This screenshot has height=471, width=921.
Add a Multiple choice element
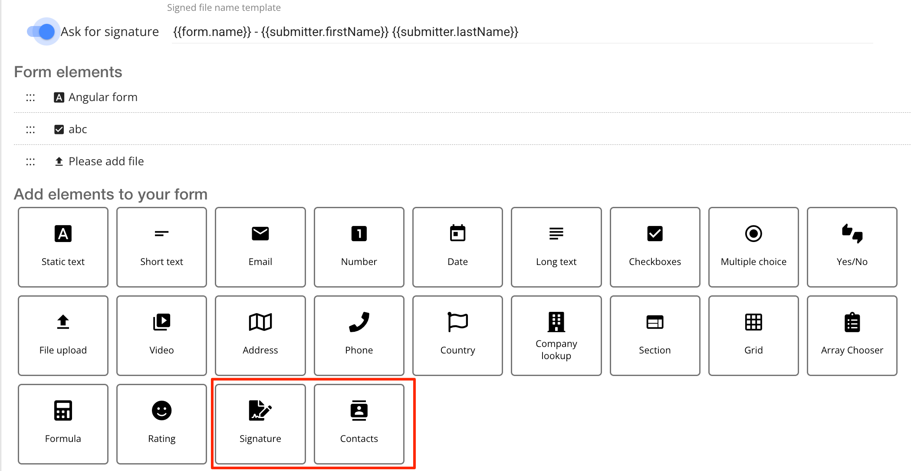753,247
